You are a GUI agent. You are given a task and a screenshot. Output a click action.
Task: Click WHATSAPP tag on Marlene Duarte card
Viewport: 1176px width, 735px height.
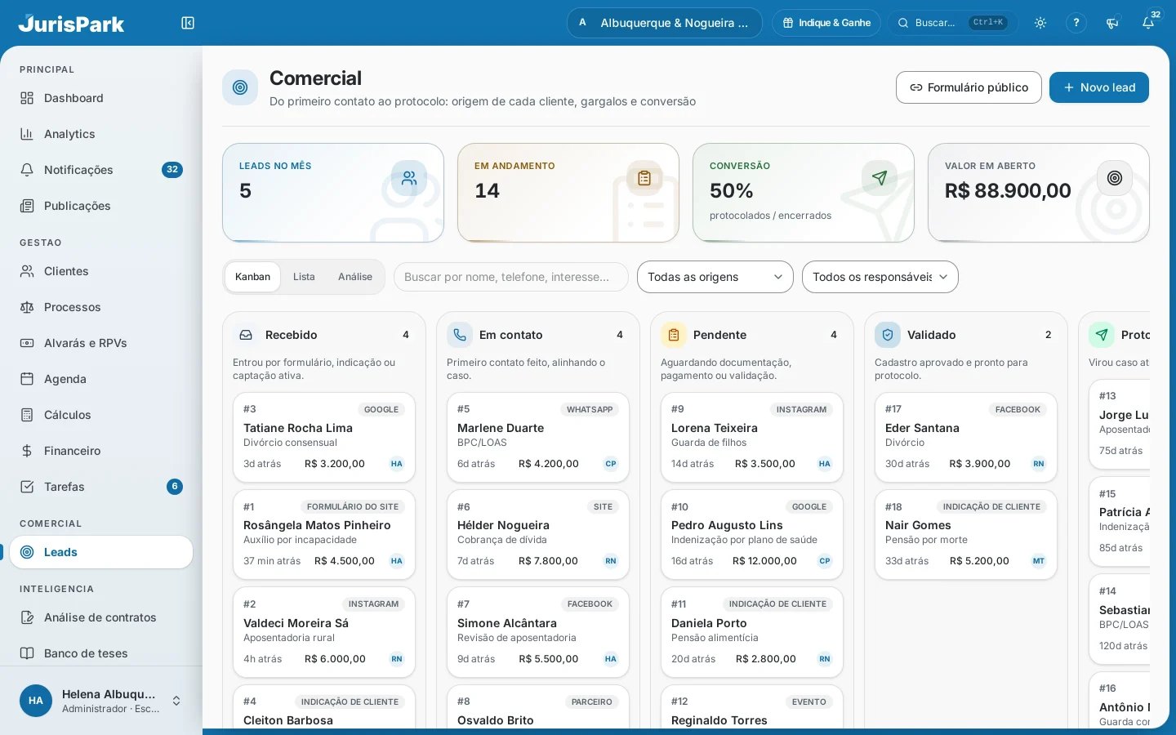(x=590, y=409)
